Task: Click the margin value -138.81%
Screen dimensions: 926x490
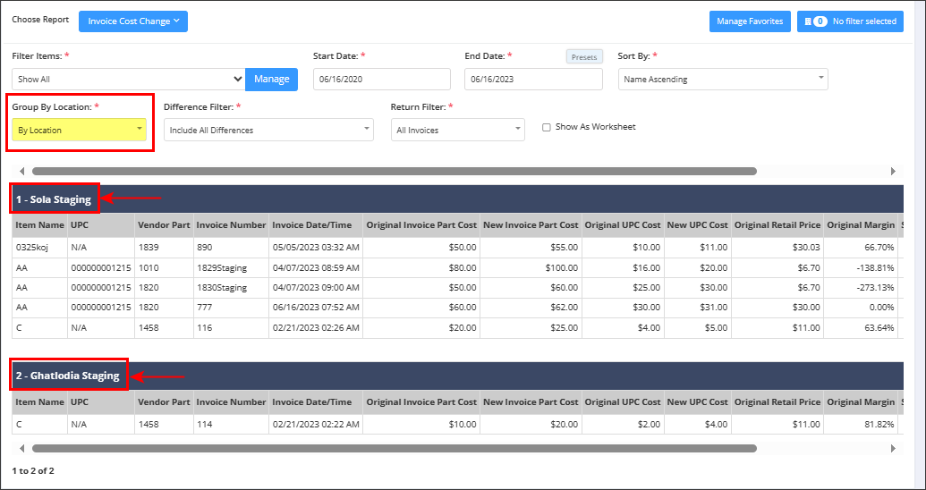Action: (875, 268)
